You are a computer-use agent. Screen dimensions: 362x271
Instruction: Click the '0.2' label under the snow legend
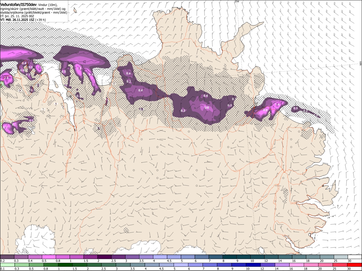coord(2,261)
